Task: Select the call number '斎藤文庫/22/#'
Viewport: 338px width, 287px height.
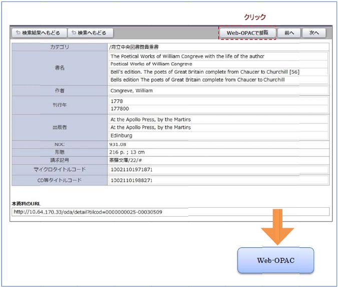Action: 126,160
